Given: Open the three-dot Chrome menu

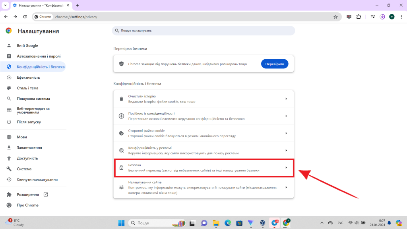Looking at the screenshot, I should tap(401, 17).
